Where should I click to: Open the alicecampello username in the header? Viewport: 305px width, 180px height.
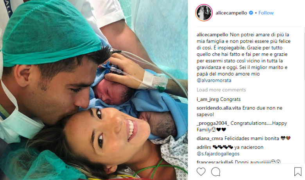pos(231,13)
